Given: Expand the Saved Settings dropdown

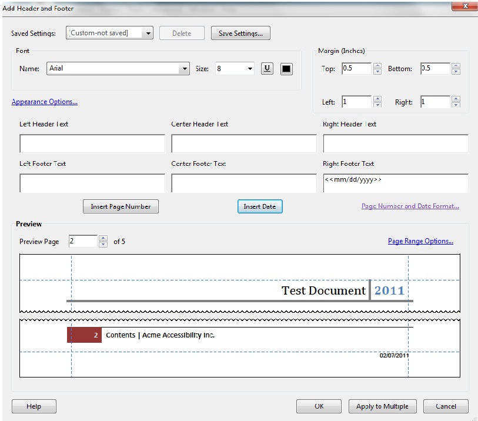Looking at the screenshot, I should [x=148, y=33].
